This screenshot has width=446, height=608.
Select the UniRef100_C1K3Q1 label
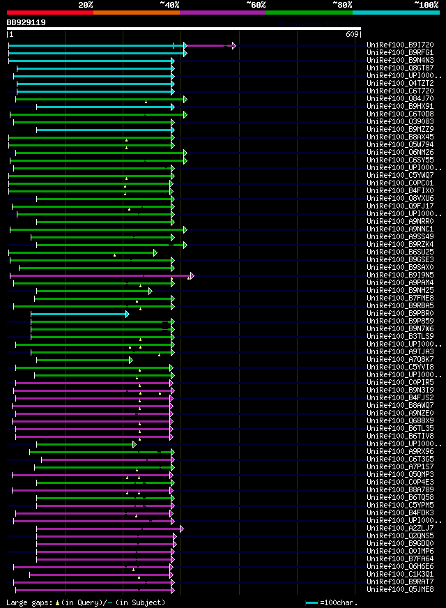(x=400, y=575)
